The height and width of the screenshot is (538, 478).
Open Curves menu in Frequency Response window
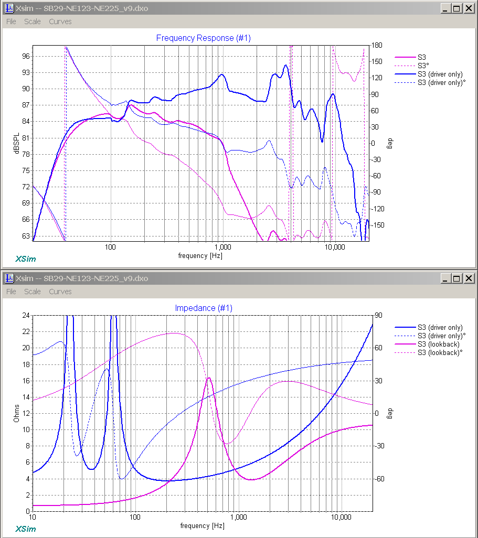(x=60, y=21)
